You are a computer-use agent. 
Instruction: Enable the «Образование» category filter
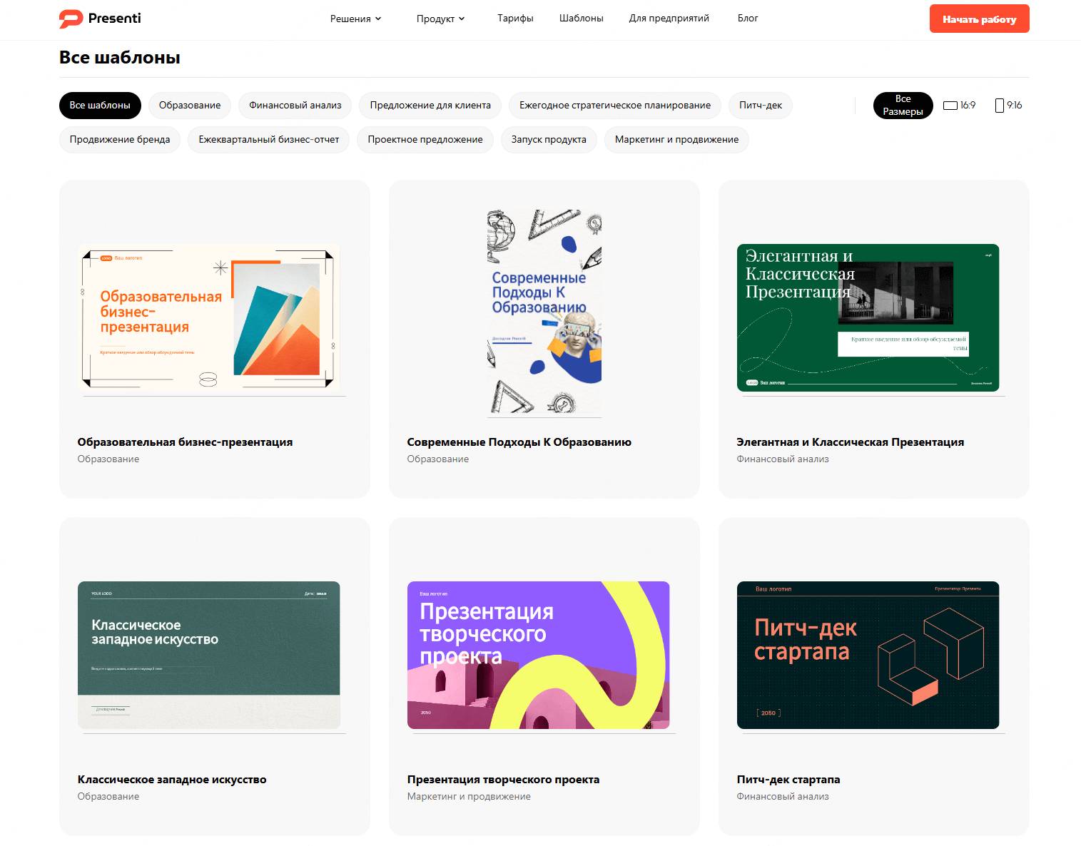click(190, 106)
